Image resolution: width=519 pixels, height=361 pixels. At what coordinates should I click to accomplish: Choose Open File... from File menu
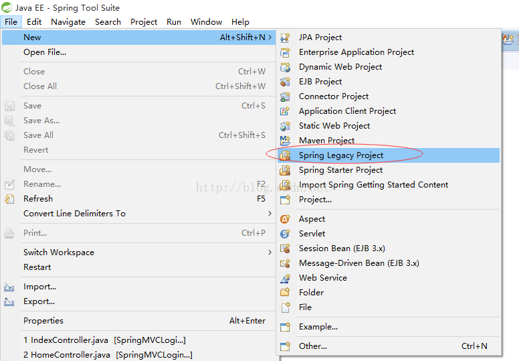[138, 52]
